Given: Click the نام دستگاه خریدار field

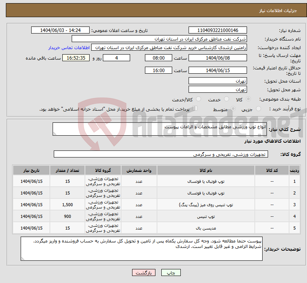Looking at the screenshot, I should coord(159,39).
